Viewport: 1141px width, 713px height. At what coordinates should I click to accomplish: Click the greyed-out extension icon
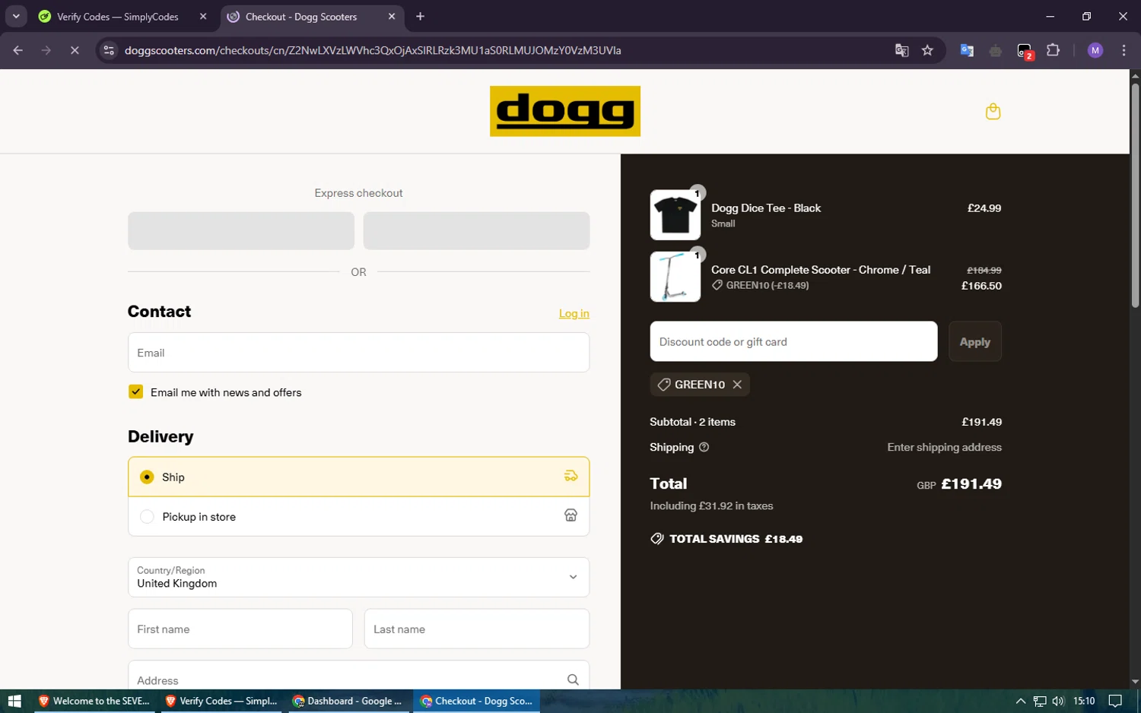[x=995, y=50]
